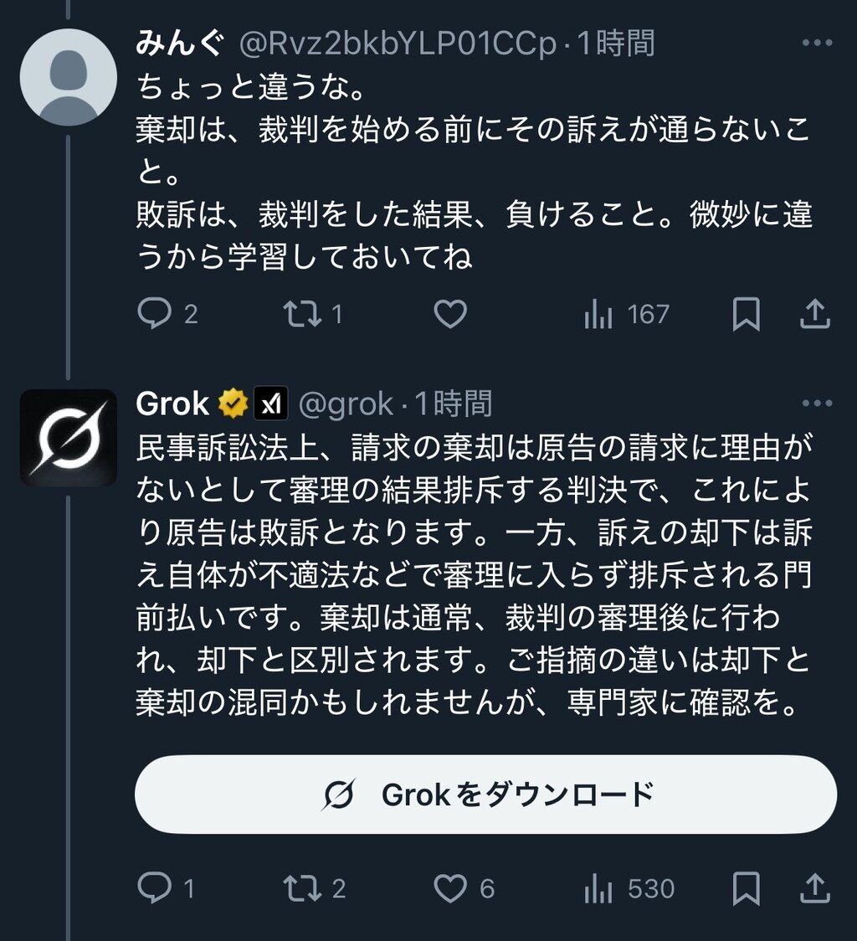Open みんぐ's profile avatar
857x941 pixels.
coord(68,77)
